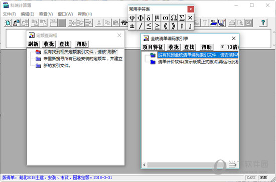Insert the Σ sigma character
276x182 pixels.
182,18
